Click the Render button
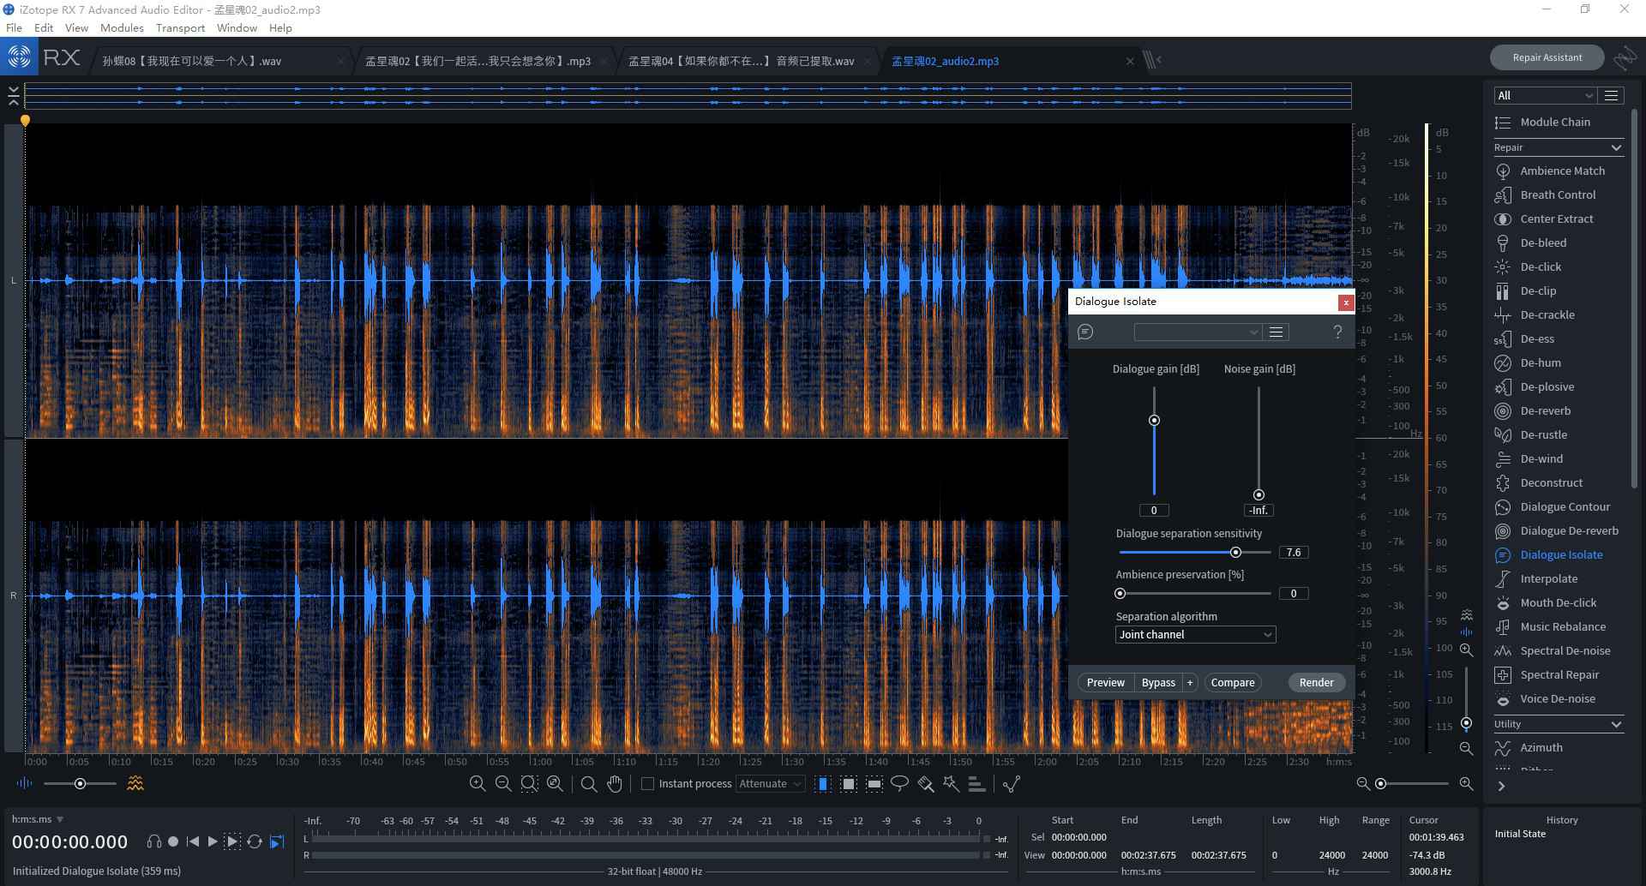 pyautogui.click(x=1315, y=682)
